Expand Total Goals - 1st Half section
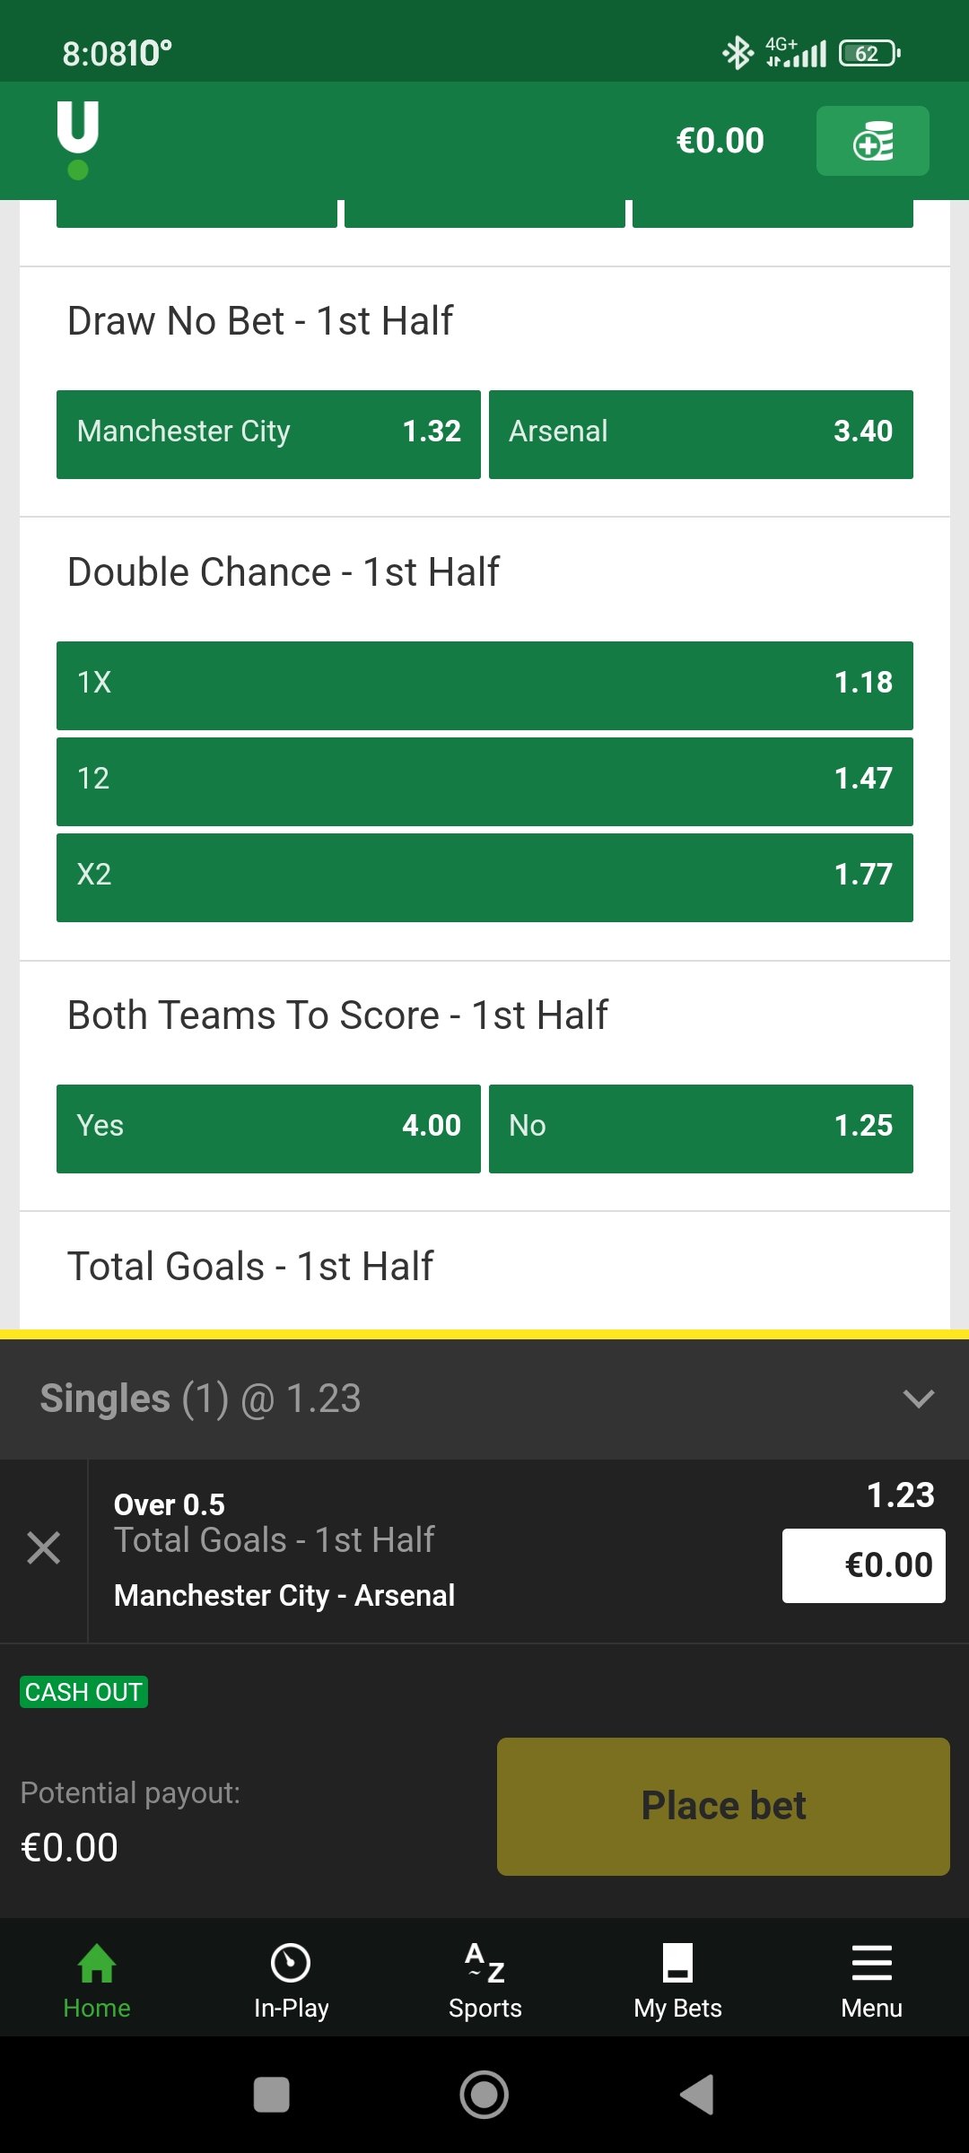Image resolution: width=969 pixels, height=2153 pixels. pyautogui.click(x=250, y=1266)
